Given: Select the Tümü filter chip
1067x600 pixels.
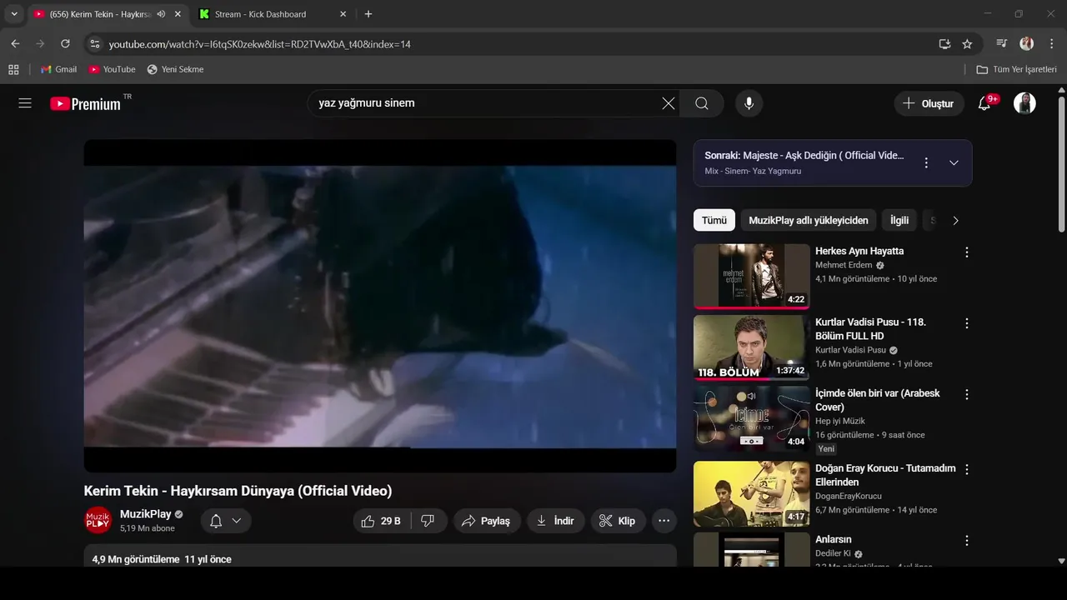Looking at the screenshot, I should tap(714, 220).
